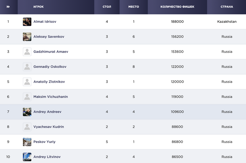The width and height of the screenshot is (246, 163).
Task: Sort table by the № column header
Action: 8,7
